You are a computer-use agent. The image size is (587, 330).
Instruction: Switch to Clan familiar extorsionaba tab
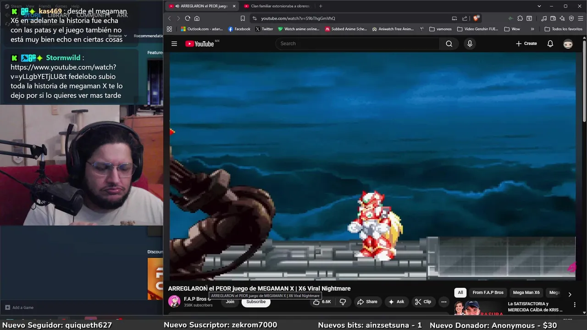pos(277,6)
